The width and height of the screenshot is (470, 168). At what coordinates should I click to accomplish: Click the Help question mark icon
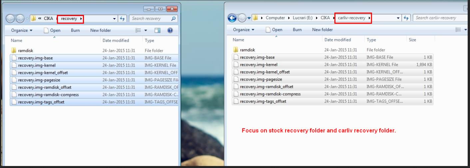170,30
